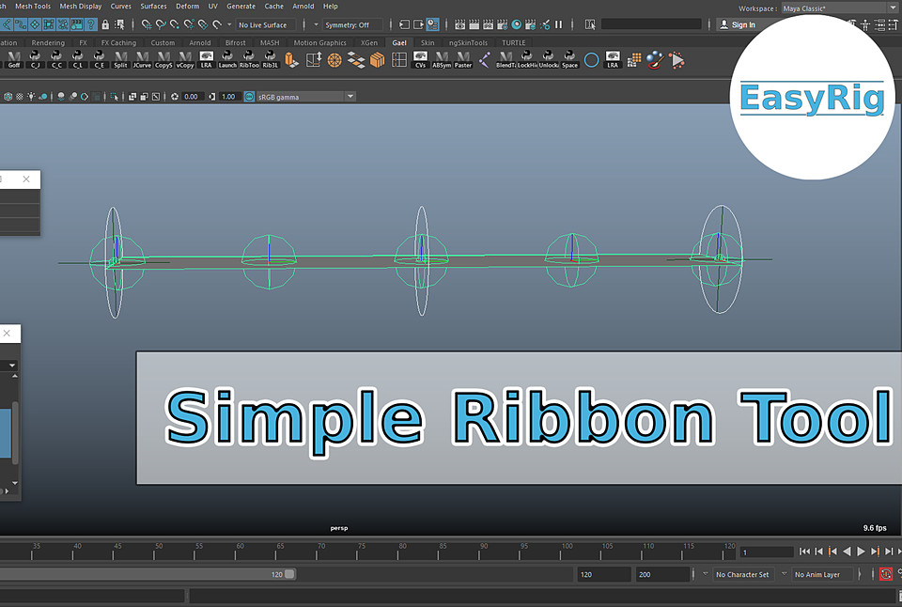This screenshot has height=607, width=902.
Task: Click the EasyRig logo link
Action: point(812,98)
